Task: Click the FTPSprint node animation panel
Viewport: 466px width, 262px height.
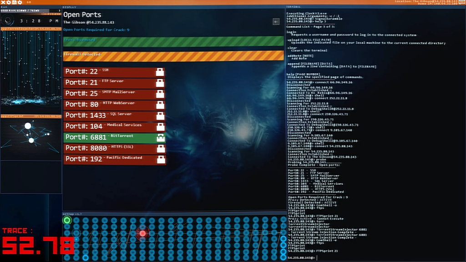Action: (31, 139)
